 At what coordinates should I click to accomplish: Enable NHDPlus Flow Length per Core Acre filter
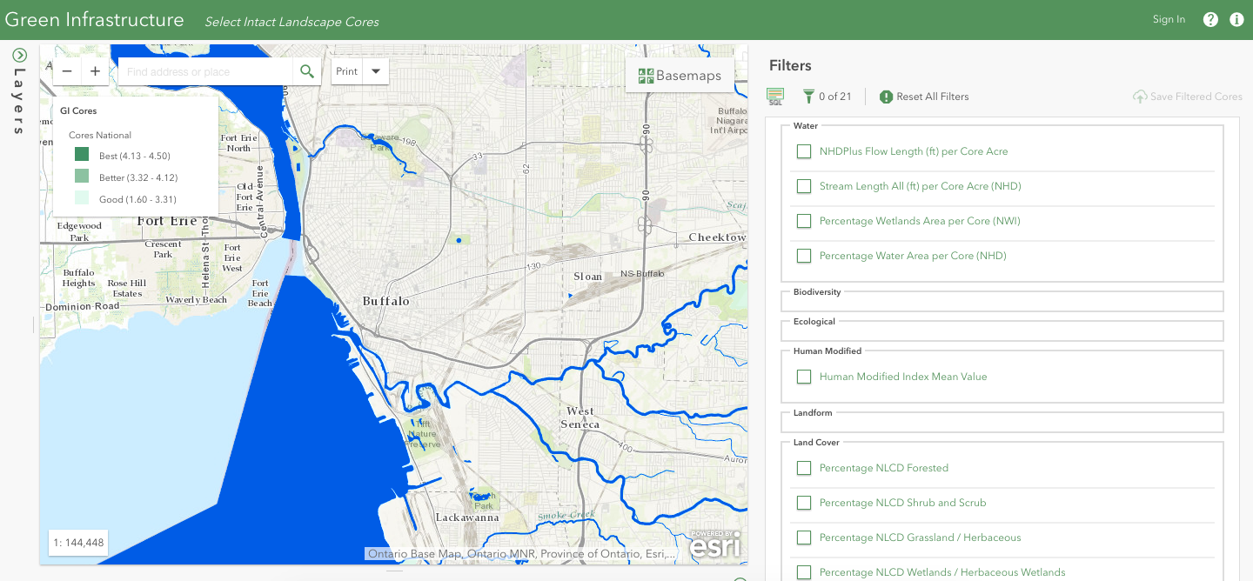[804, 151]
